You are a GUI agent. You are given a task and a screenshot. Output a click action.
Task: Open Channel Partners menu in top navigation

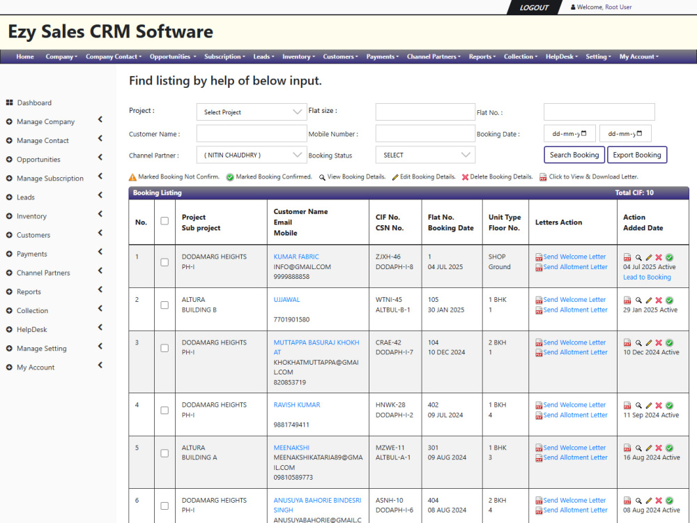pyautogui.click(x=434, y=56)
